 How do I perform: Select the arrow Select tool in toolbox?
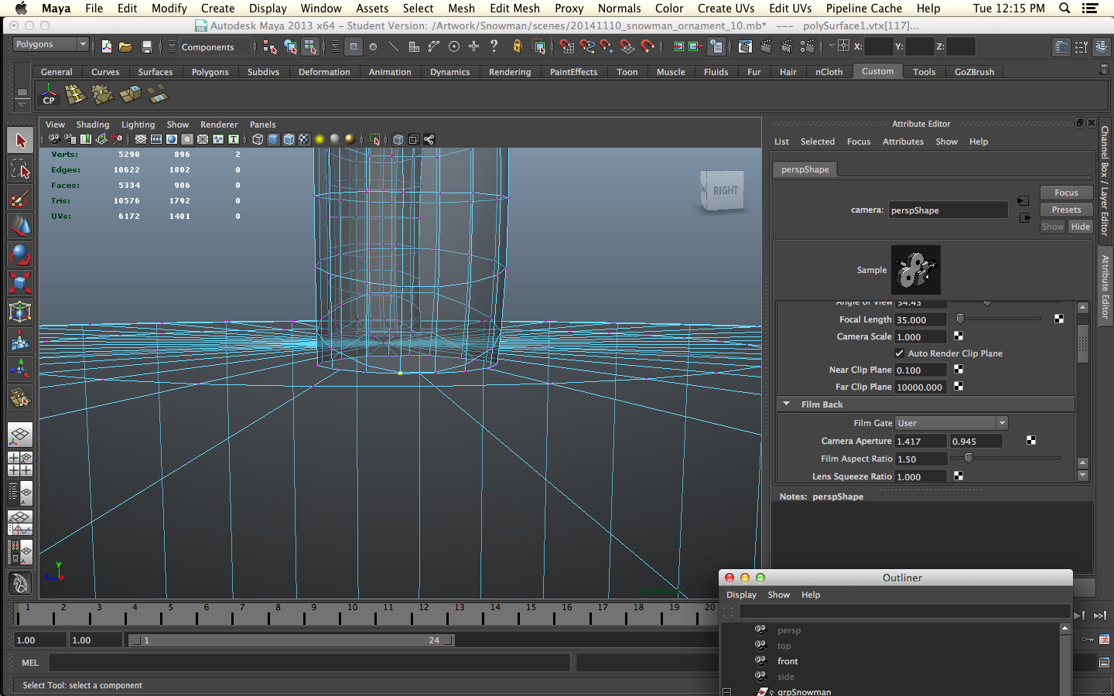(x=20, y=141)
